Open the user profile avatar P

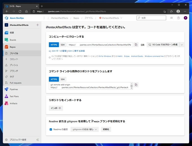pyautogui.click(x=186, y=18)
